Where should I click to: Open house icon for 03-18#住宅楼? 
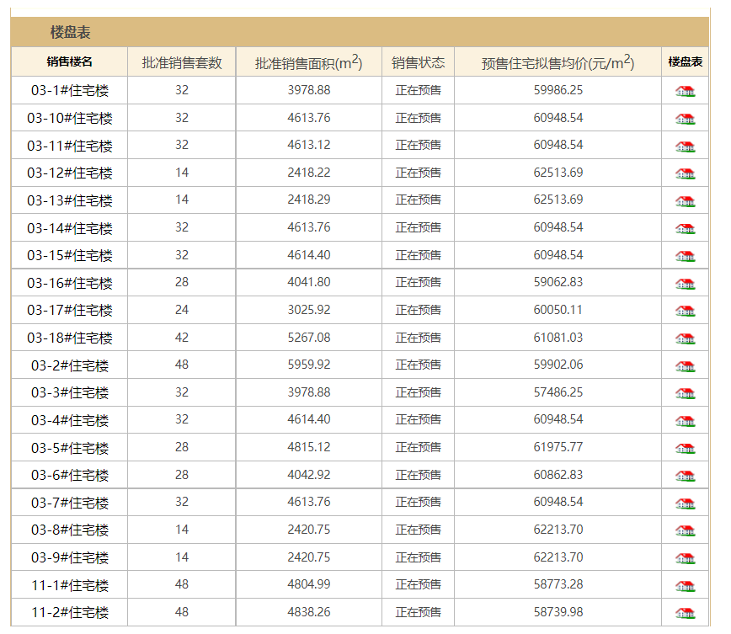point(685,338)
